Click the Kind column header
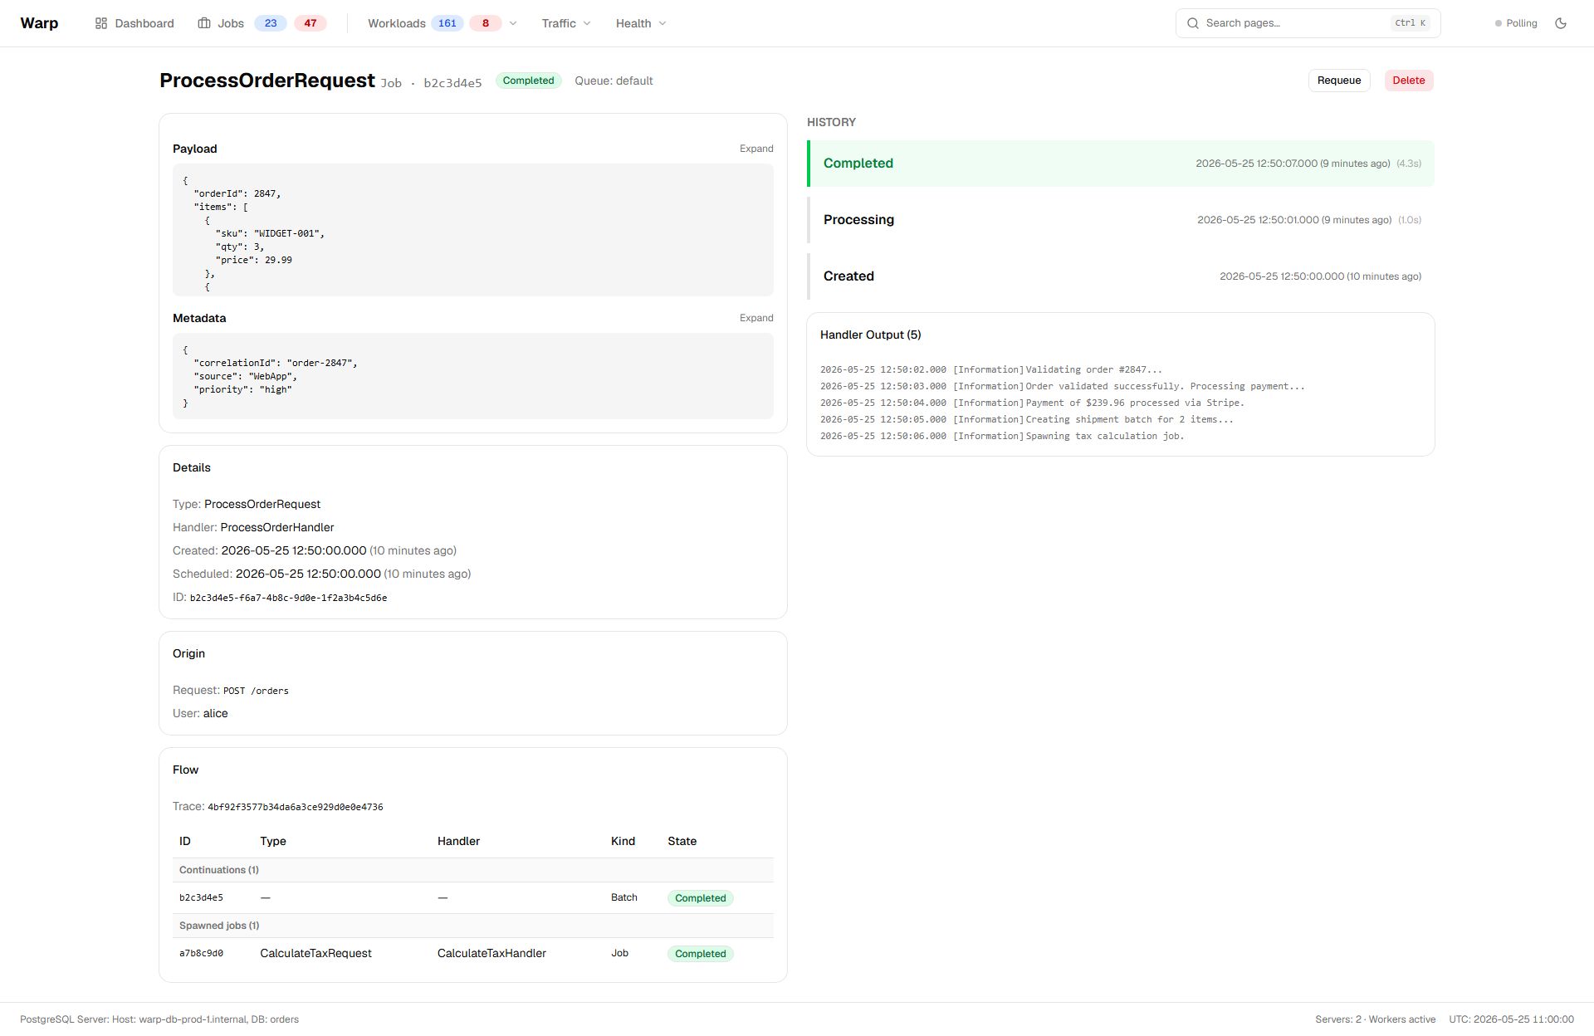This screenshot has width=1594, height=1036. pos(623,841)
